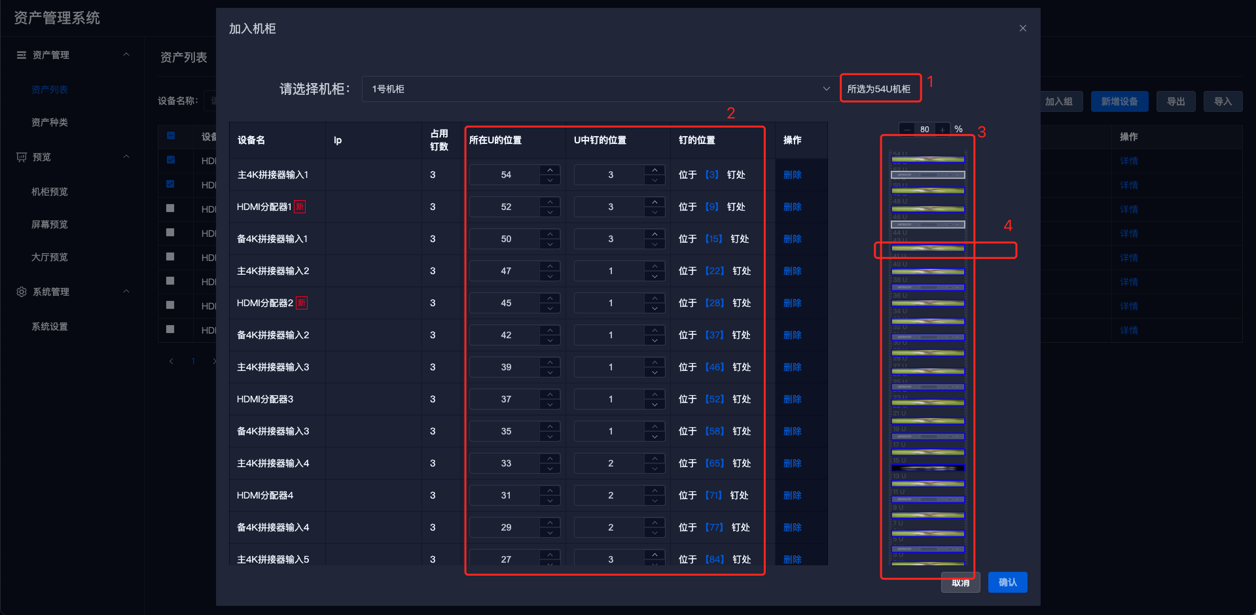Open 资产种类 in the sidebar
Screen dimensions: 1256x615
click(x=50, y=122)
